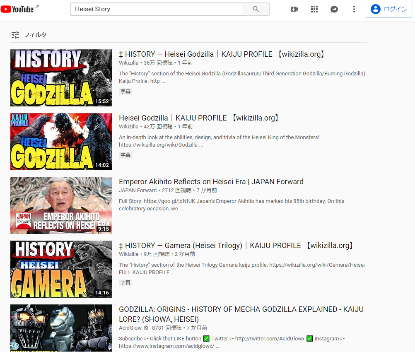
Task: Open the フィルタ filter options
Action: [x=29, y=35]
